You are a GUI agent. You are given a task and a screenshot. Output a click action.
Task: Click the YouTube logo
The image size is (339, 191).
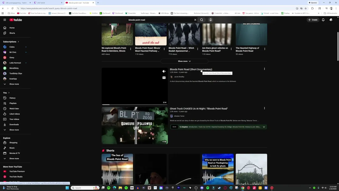(x=16, y=20)
